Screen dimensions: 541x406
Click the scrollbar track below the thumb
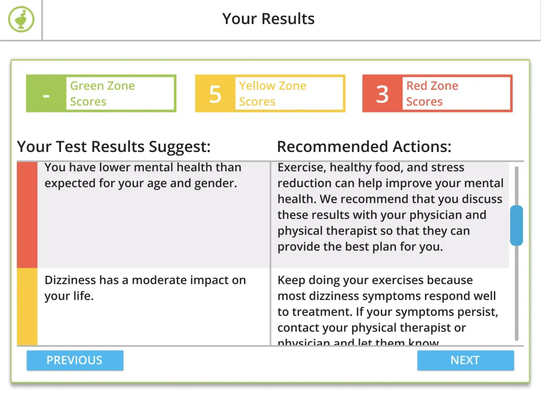516,292
